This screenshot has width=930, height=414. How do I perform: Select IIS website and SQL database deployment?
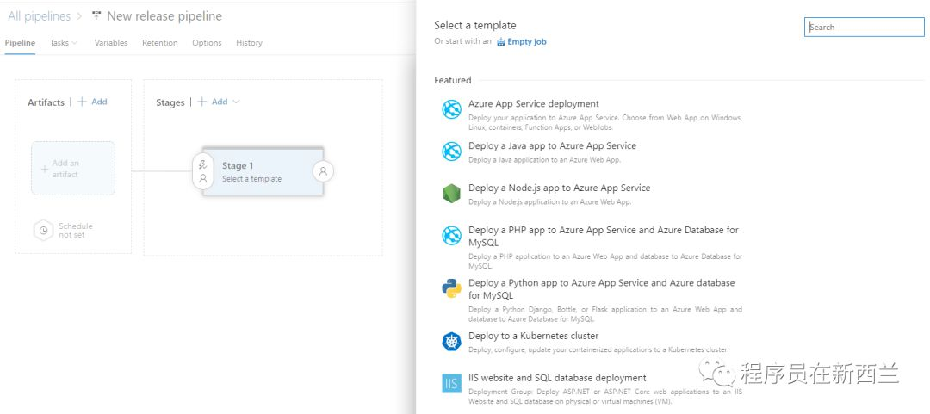(557, 378)
